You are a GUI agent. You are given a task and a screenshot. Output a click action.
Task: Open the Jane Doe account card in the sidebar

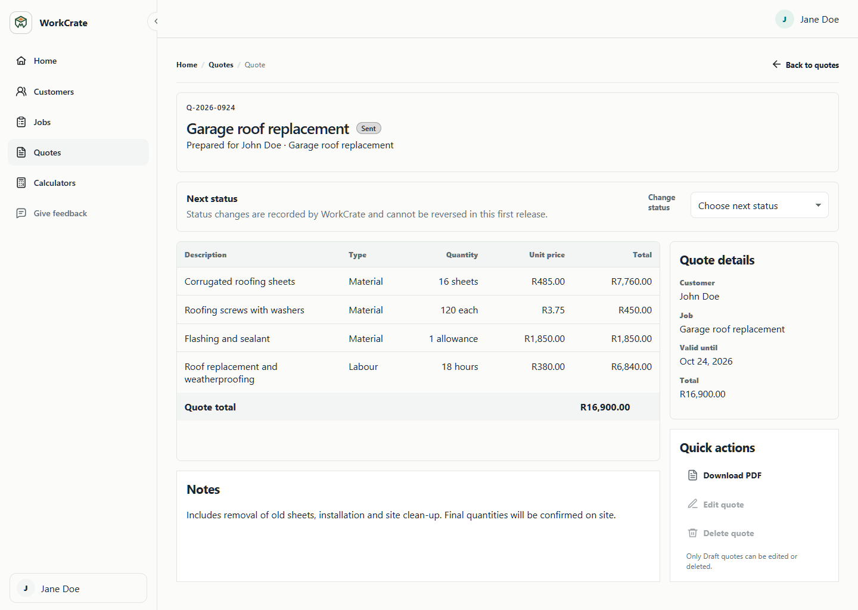click(x=78, y=589)
